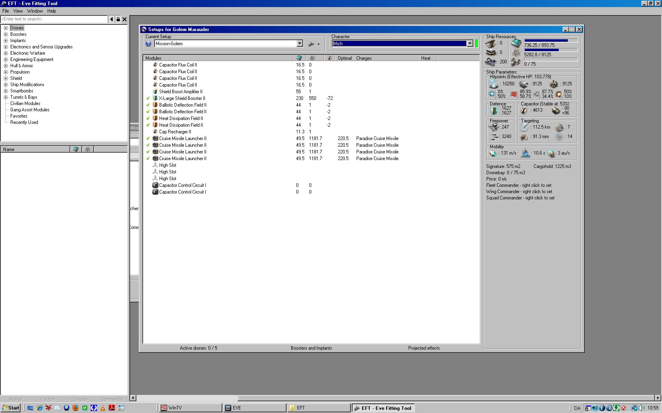Click the drone bandwidth icon in Ship Resources
The height and width of the screenshot is (413, 662).
(x=516, y=62)
